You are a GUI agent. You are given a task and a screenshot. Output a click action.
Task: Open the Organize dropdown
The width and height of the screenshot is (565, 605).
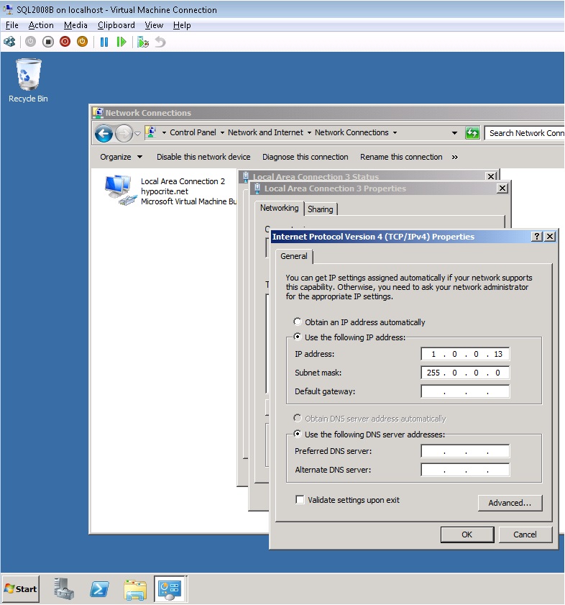pos(121,157)
